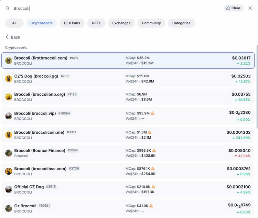The width and height of the screenshot is (258, 218).
Task: Click the warning icon next to MCap $1.3M
Action: [150, 132]
